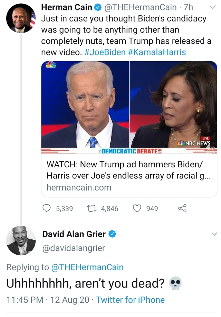Tap the retweet arrows icon
Screen dimensions: 221x317
point(92,208)
